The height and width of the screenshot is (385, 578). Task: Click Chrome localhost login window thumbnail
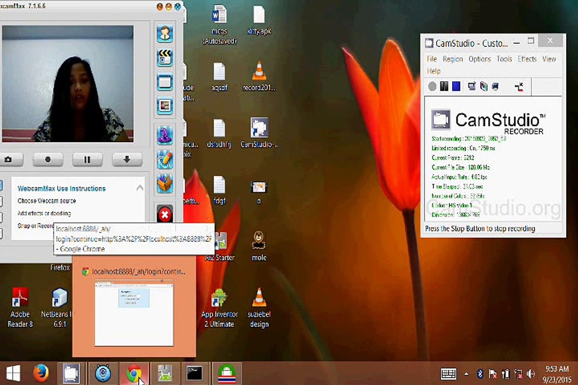coord(134,313)
